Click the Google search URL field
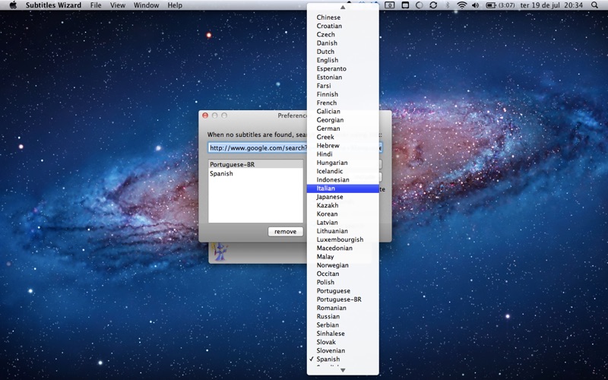 (295, 147)
